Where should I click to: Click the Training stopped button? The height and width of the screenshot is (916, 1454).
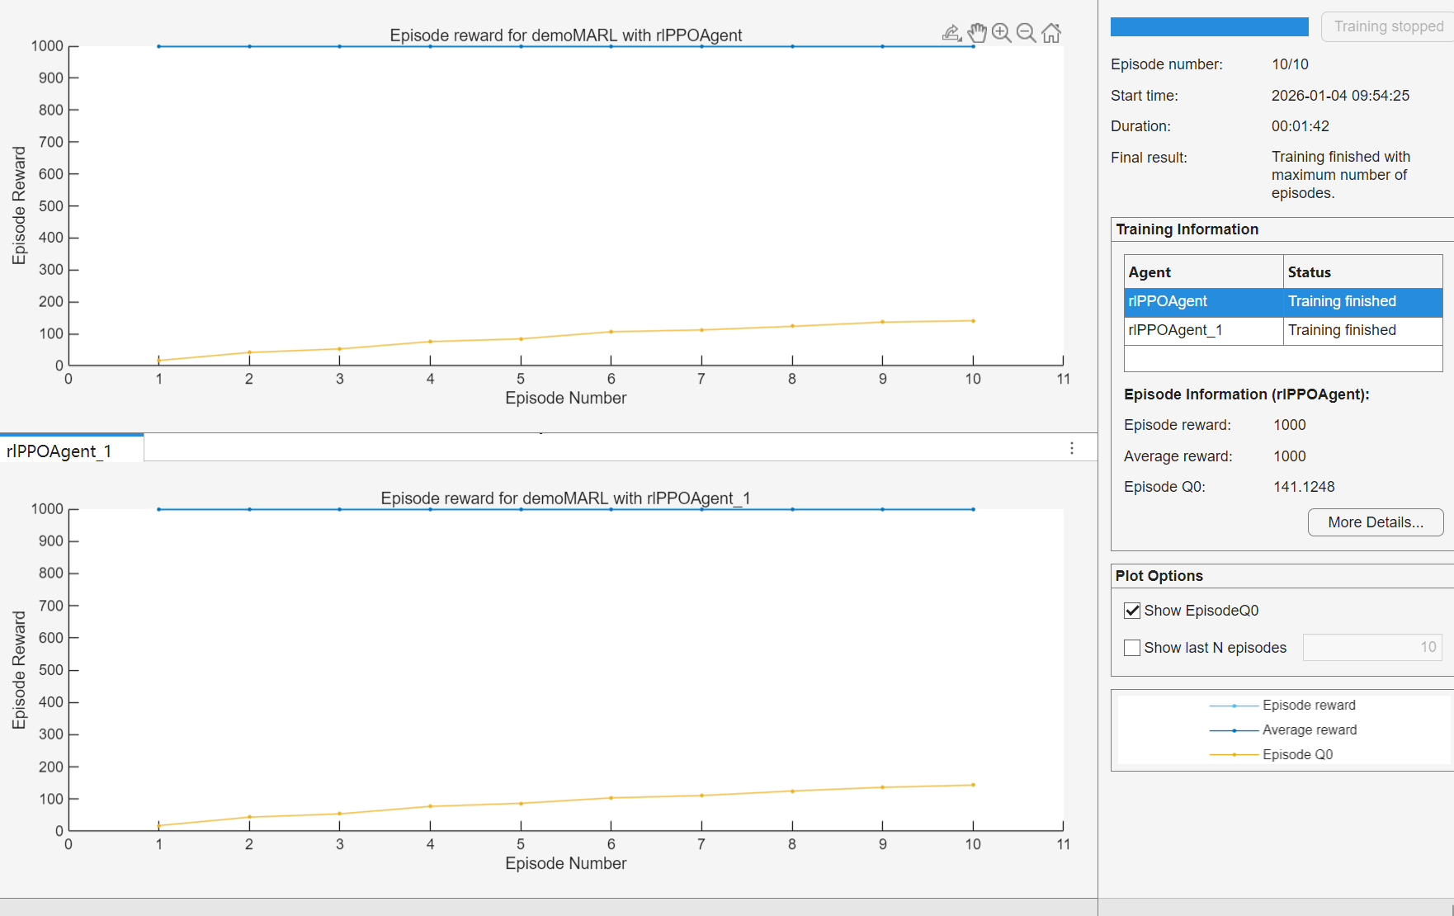(1388, 26)
